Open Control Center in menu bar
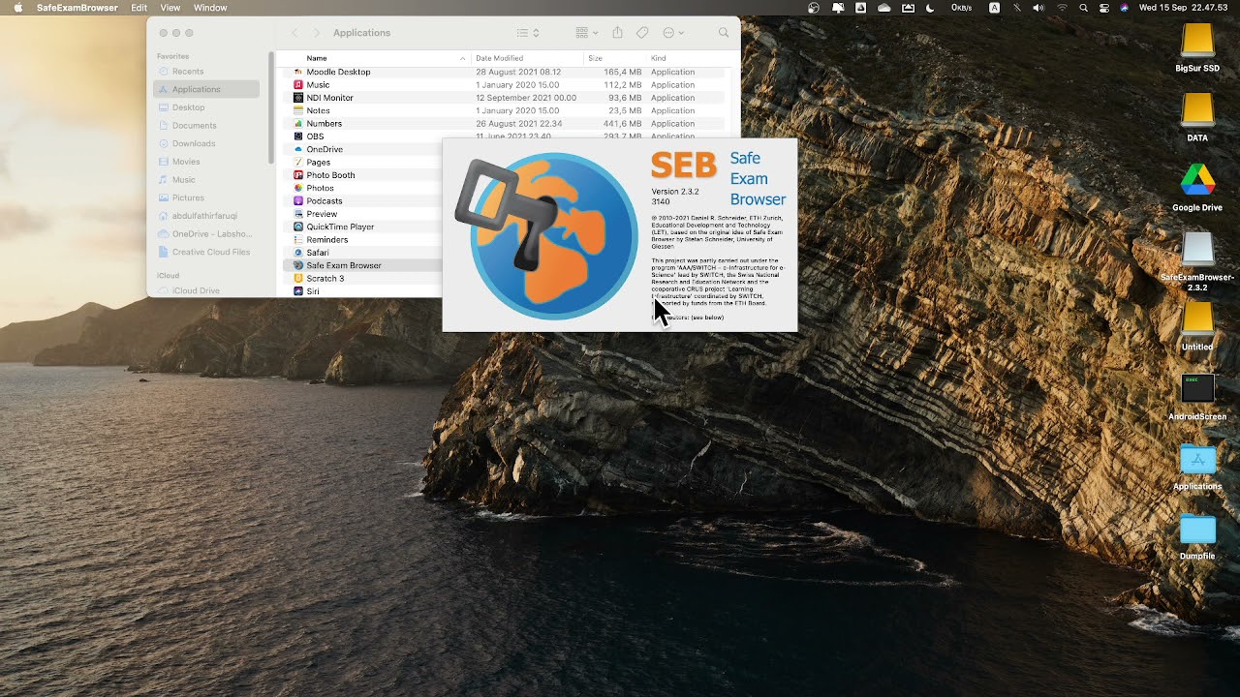Viewport: 1240px width, 697px height. pos(1104,8)
